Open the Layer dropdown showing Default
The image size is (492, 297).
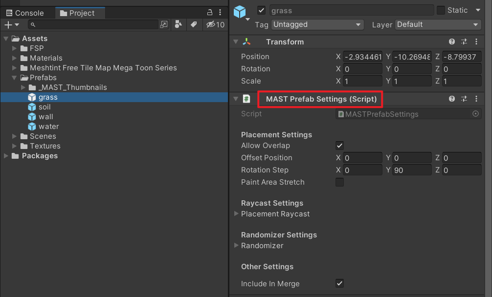(x=438, y=24)
